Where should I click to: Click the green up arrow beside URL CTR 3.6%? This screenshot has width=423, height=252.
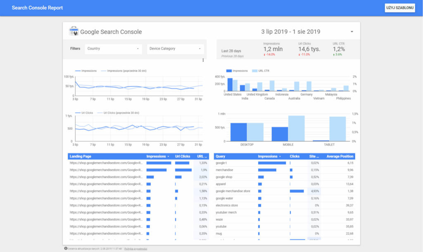334,54
